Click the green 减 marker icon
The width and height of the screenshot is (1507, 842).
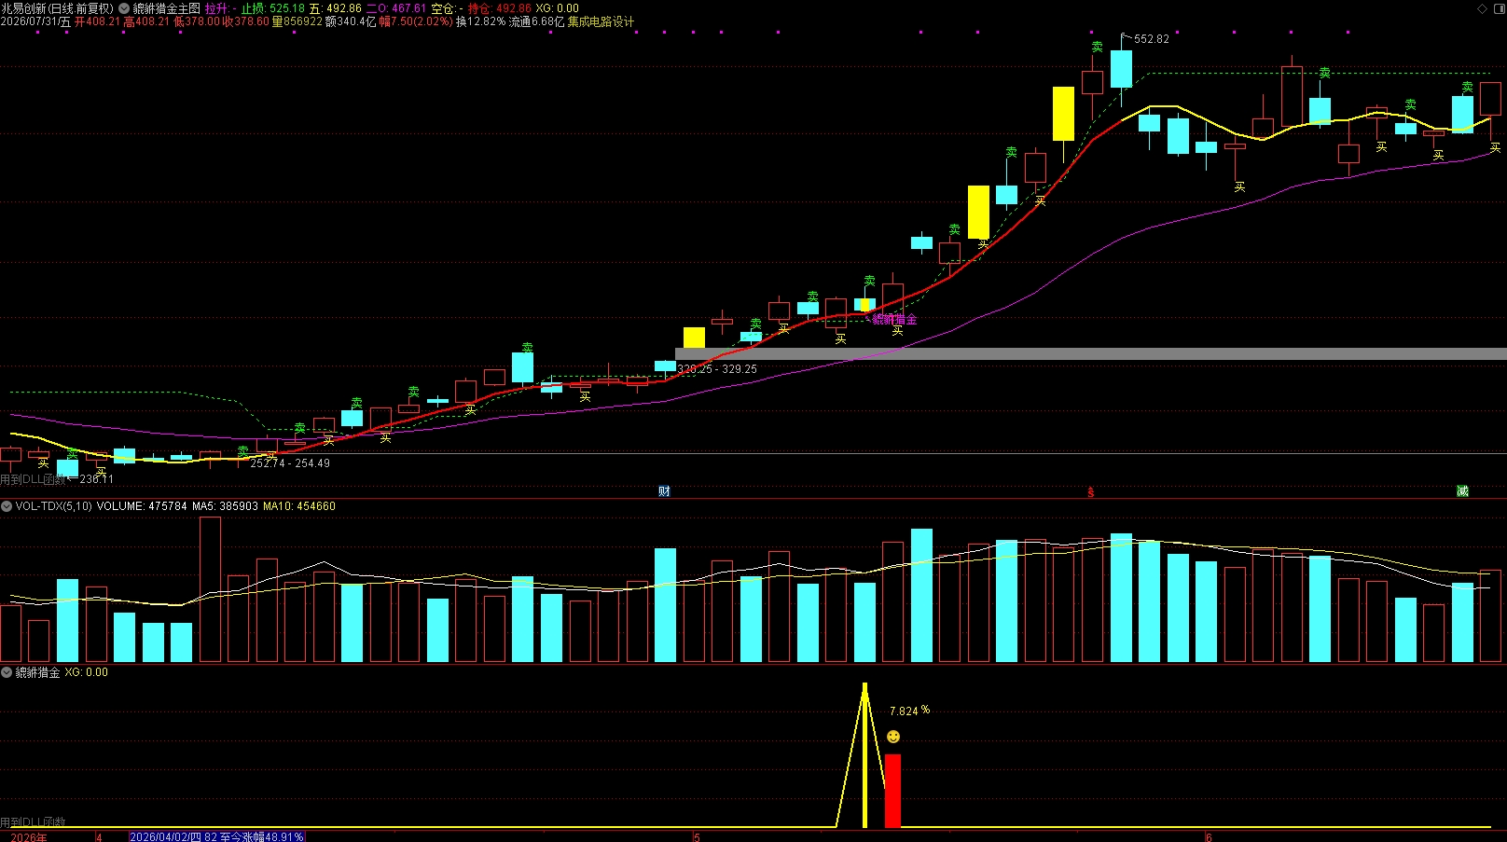[1462, 491]
